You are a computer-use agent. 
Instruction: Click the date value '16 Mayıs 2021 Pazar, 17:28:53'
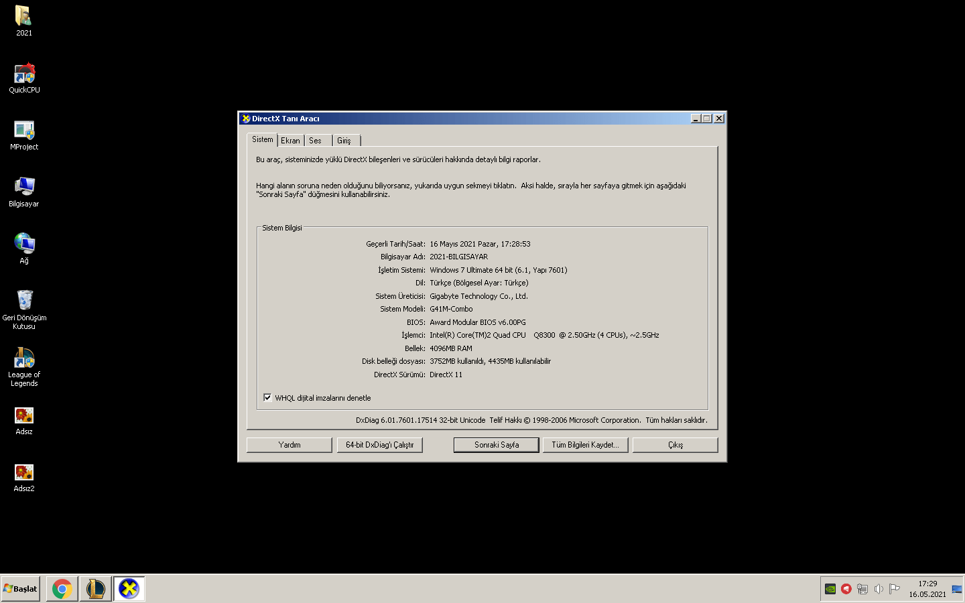480,244
